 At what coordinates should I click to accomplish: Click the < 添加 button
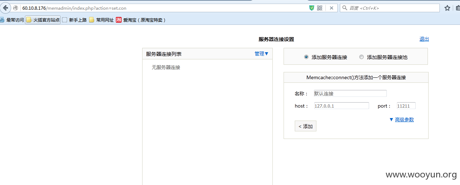click(306, 126)
